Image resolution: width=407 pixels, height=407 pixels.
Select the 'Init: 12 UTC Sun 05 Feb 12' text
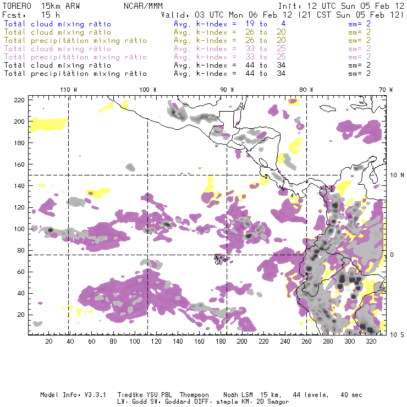341,6
